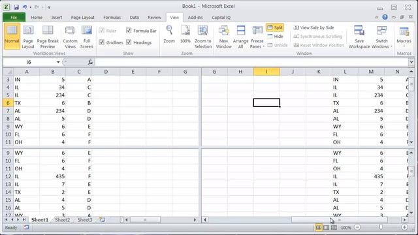Viewport: 418px width, 235px height.
Task: Switch to Normal workbook view
Action: [x=12, y=37]
